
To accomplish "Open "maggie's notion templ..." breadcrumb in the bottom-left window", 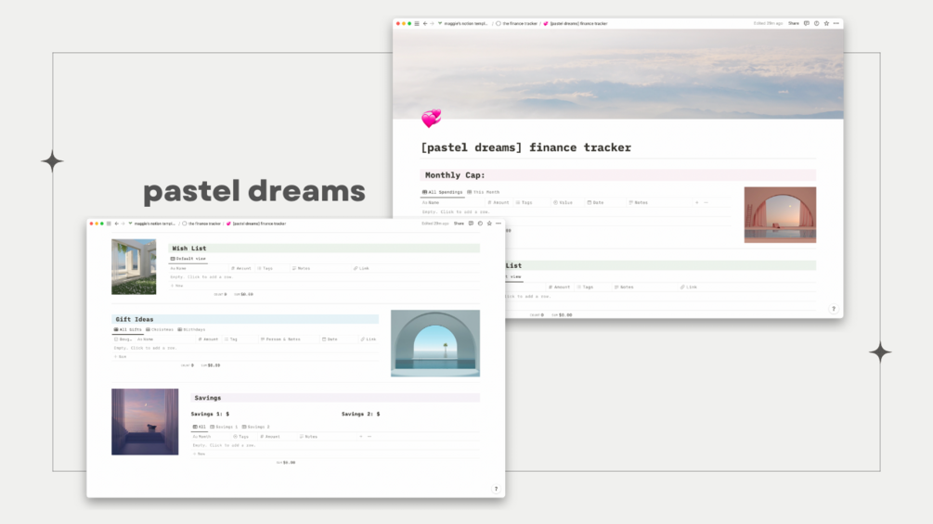I will tap(152, 224).
